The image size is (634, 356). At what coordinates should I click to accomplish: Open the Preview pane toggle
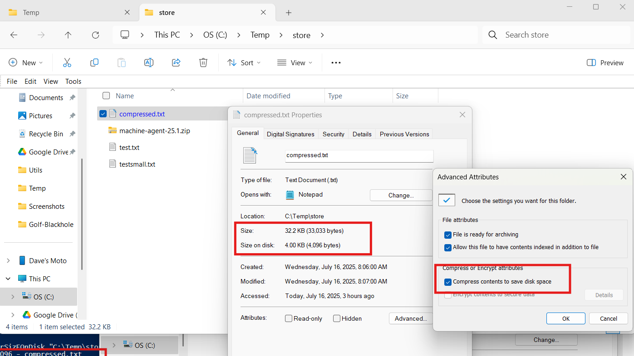pyautogui.click(x=605, y=63)
